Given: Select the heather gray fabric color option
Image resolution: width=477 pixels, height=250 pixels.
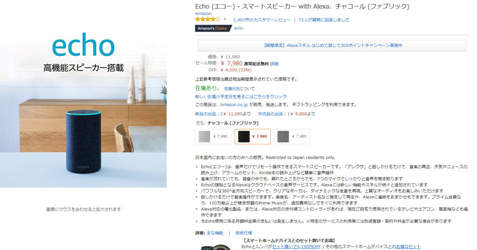Looking at the screenshot, I should (x=292, y=137).
